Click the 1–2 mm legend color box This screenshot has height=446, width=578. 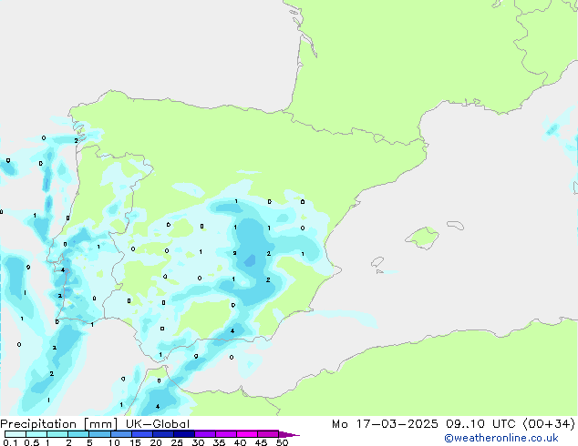click(x=57, y=434)
